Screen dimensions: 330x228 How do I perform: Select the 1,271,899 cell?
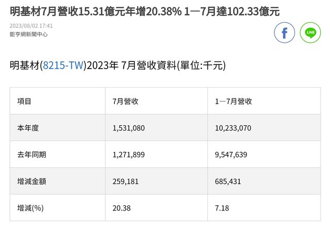(x=129, y=154)
